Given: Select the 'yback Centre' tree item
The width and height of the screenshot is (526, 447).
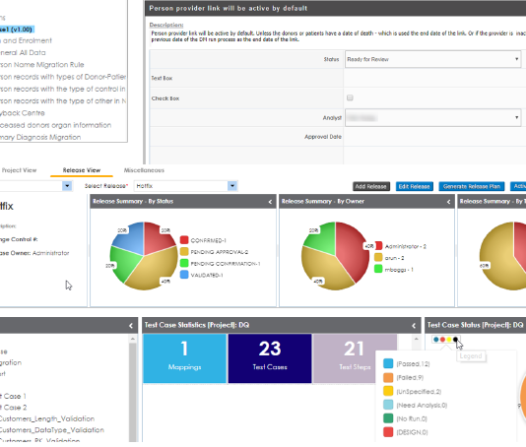Looking at the screenshot, I should tap(23, 113).
